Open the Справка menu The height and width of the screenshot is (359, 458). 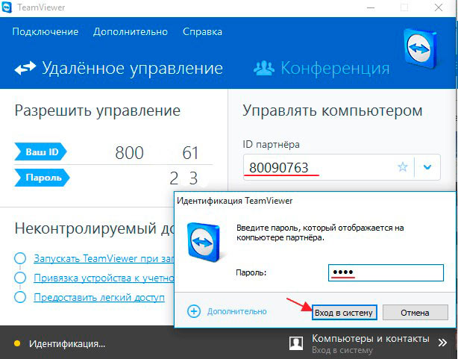(x=202, y=31)
